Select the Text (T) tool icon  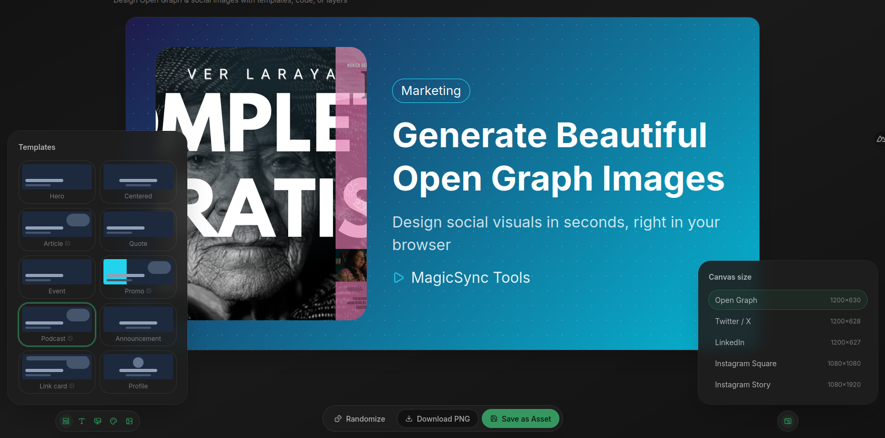click(82, 421)
